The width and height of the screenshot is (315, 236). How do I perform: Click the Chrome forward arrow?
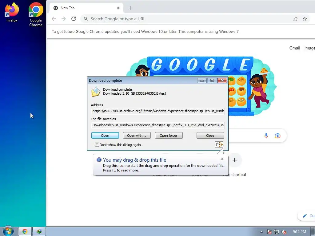coord(63,19)
